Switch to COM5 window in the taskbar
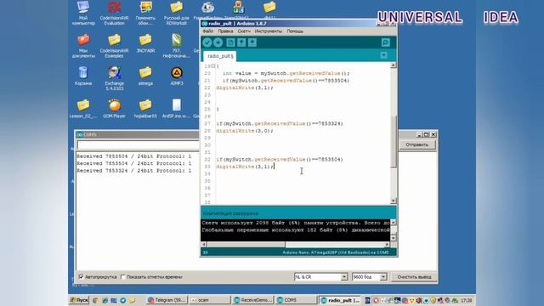 [x=296, y=300]
